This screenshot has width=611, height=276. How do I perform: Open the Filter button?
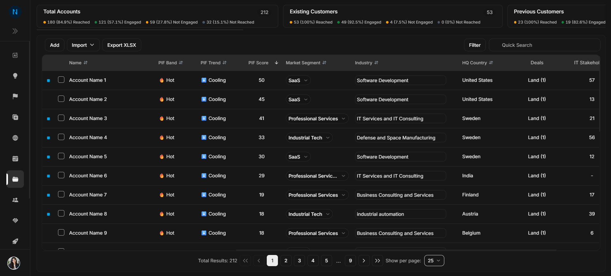click(x=475, y=45)
